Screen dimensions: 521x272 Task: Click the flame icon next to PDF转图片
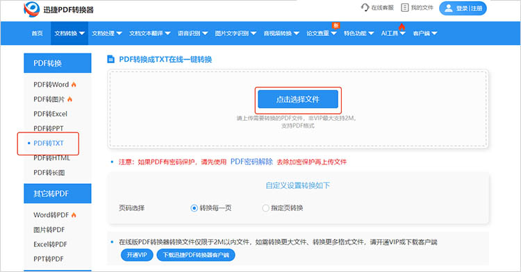[69, 99]
